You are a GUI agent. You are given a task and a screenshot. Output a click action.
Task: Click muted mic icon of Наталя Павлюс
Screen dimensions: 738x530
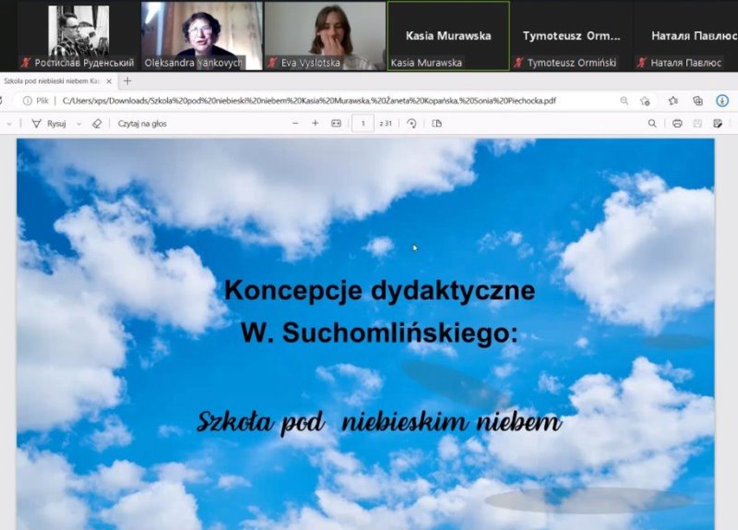pyautogui.click(x=642, y=63)
